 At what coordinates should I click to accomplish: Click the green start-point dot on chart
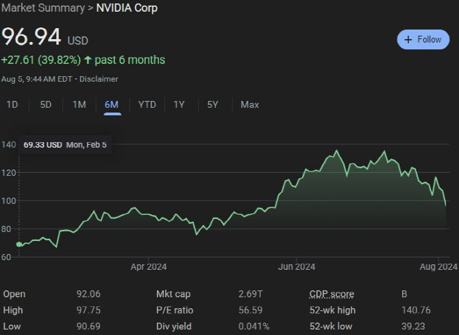(x=19, y=244)
